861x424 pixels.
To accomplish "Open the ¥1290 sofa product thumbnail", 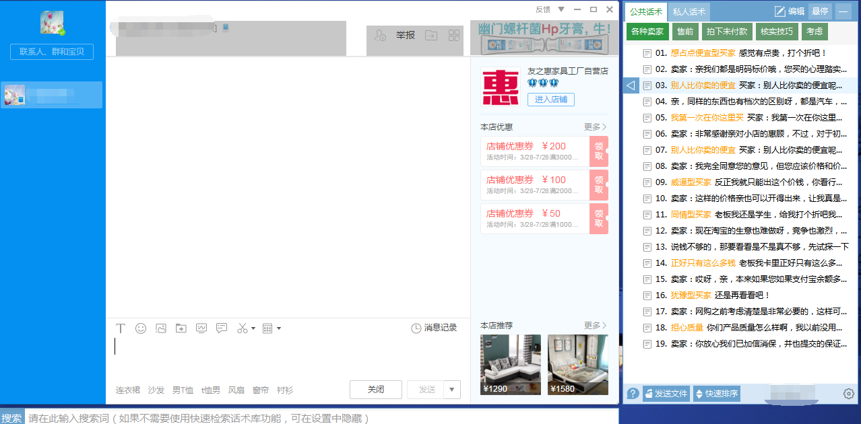I will click(511, 364).
